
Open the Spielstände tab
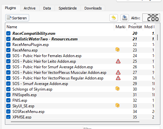(68, 8)
